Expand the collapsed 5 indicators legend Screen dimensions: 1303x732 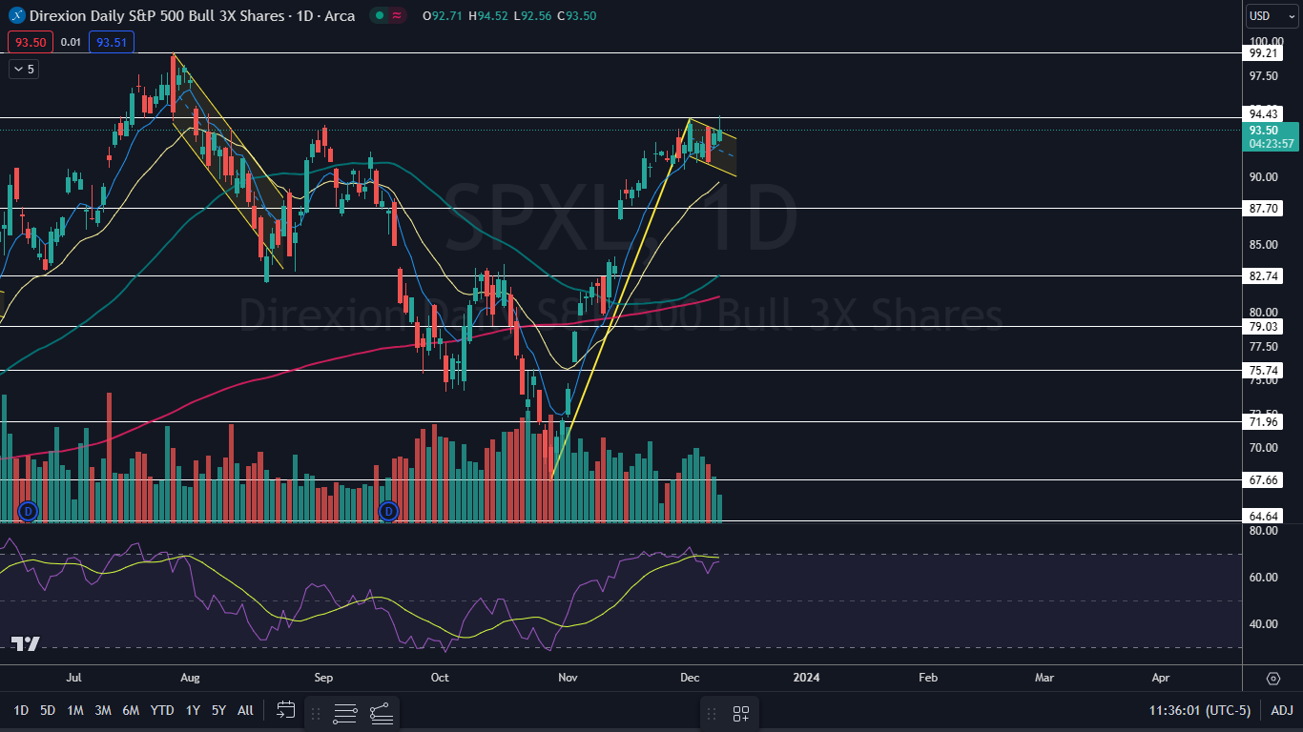pos(23,69)
